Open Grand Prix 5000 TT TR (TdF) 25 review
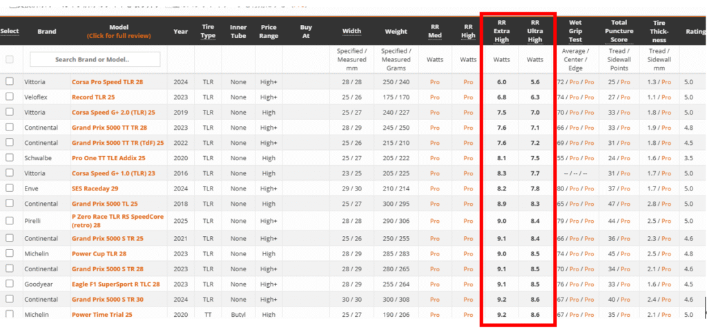Image resolution: width=707 pixels, height=330 pixels. tap(117, 143)
